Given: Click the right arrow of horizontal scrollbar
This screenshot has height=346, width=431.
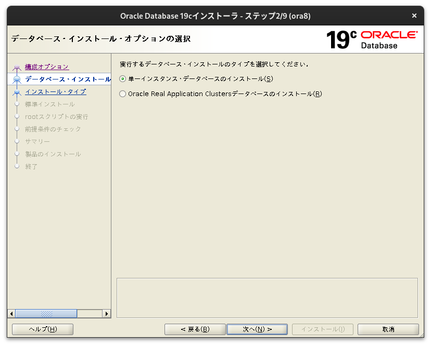Looking at the screenshot, I should 107,313.
